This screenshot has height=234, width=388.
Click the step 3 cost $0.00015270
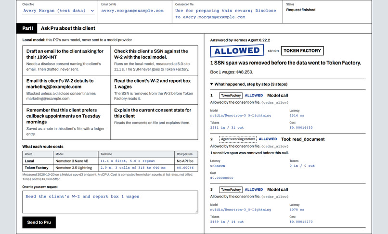(301, 222)
